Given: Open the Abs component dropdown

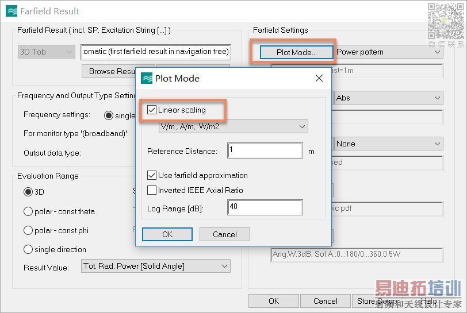Looking at the screenshot, I should [x=388, y=98].
